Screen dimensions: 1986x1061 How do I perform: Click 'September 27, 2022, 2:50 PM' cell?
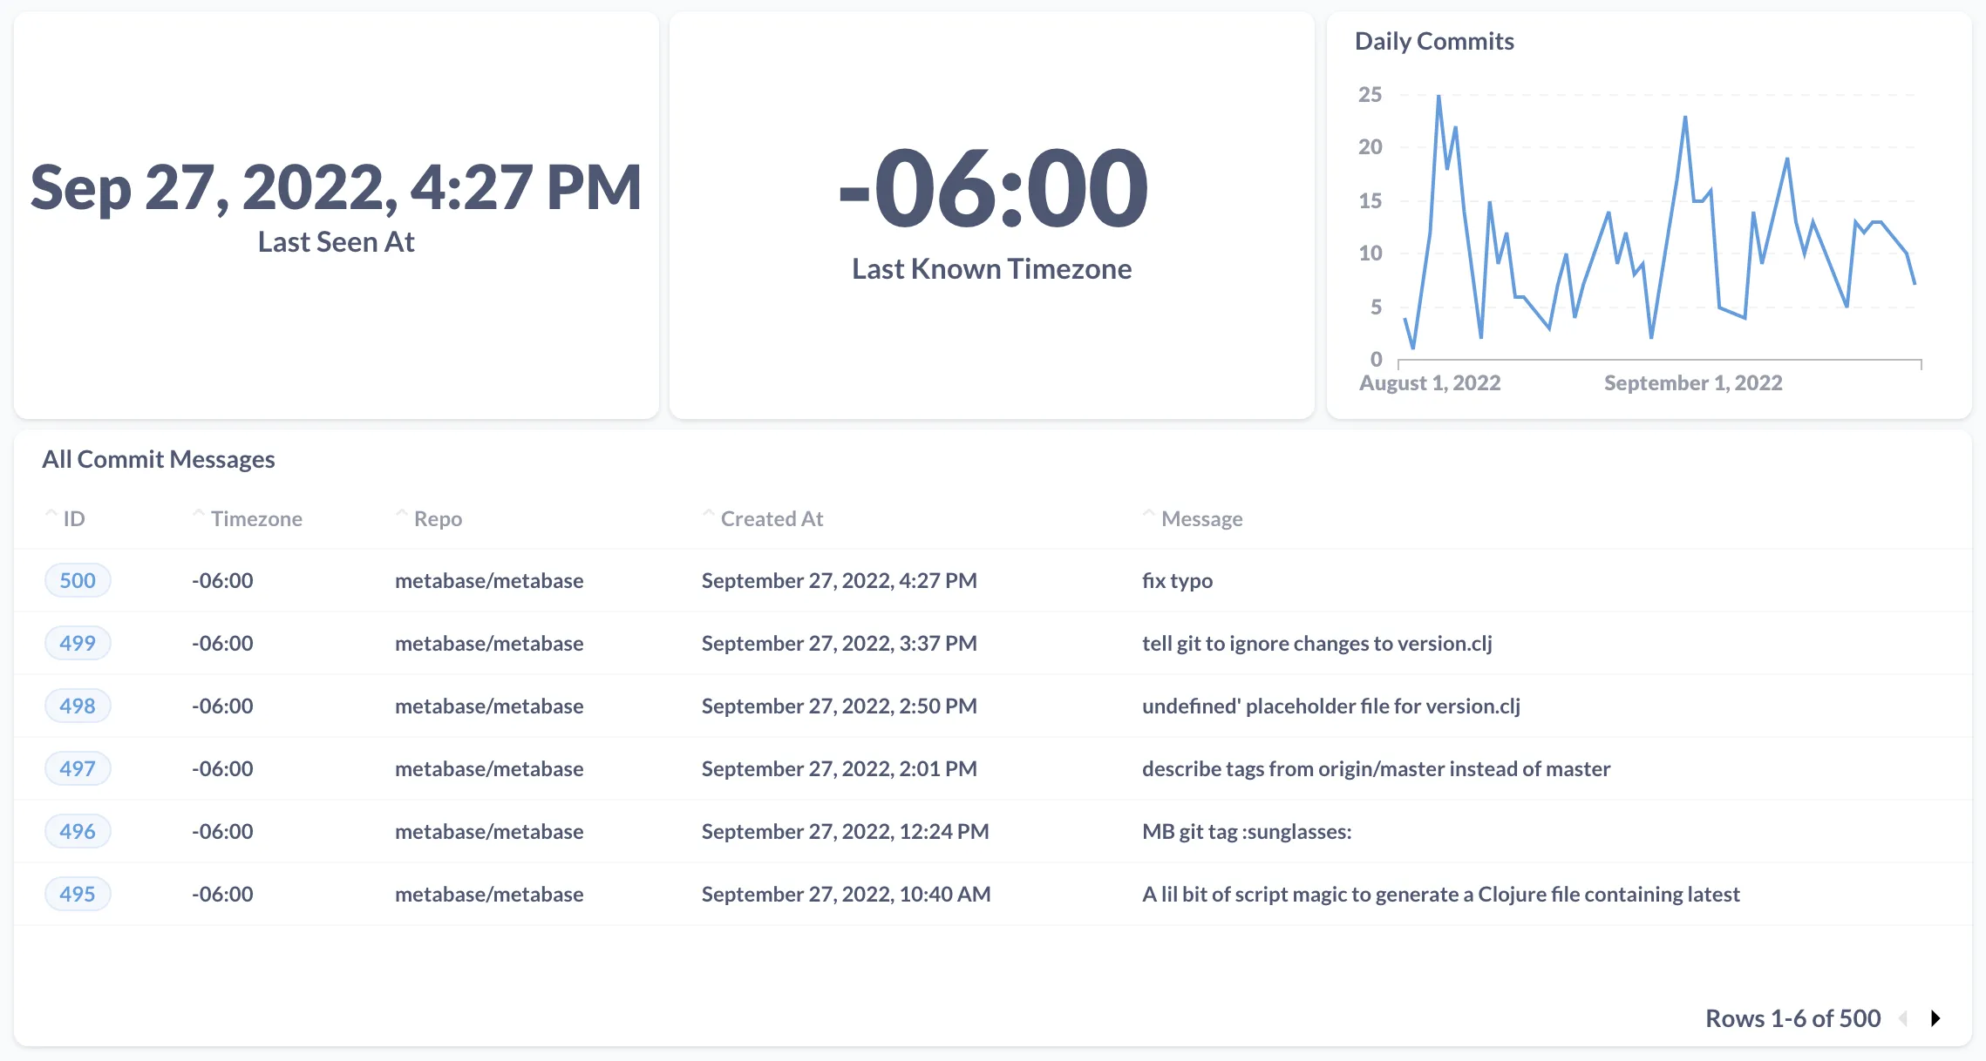point(839,706)
